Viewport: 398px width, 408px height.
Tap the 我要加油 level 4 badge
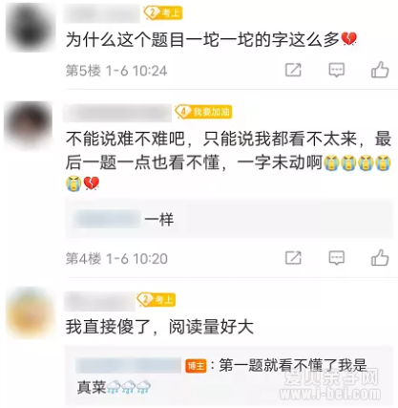pos(203,112)
